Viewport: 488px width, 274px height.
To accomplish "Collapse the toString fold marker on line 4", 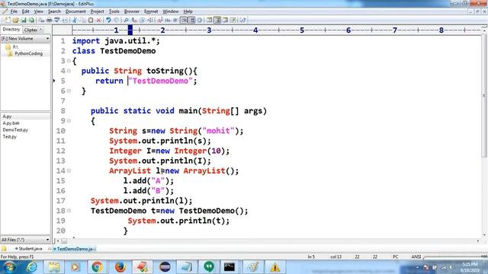I will click(69, 71).
